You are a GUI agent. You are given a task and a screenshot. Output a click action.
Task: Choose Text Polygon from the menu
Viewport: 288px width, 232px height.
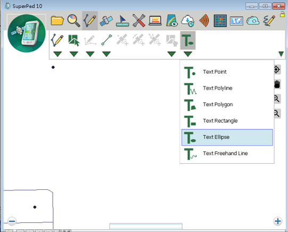[x=227, y=105]
